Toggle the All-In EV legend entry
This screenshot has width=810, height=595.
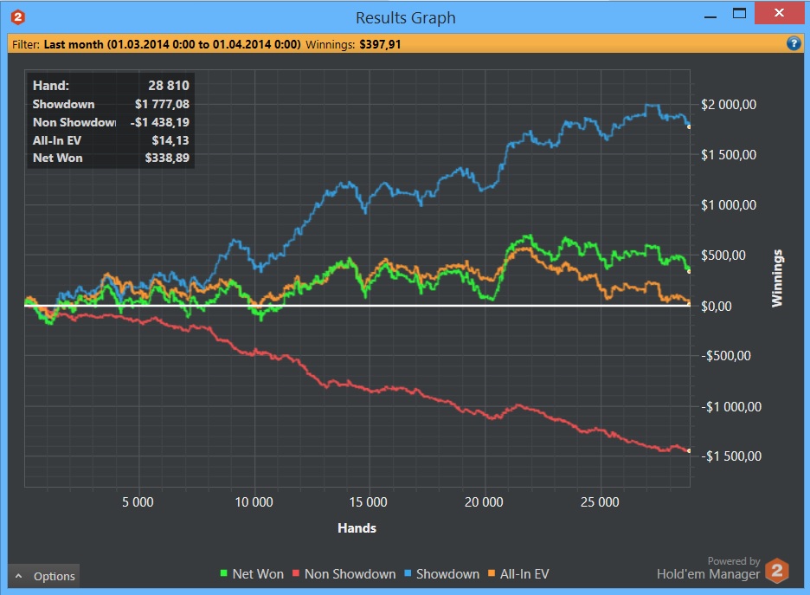pyautogui.click(x=518, y=574)
